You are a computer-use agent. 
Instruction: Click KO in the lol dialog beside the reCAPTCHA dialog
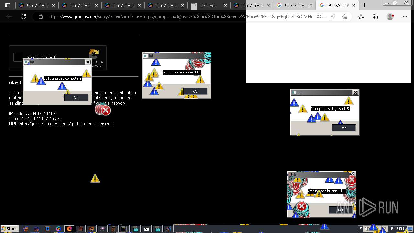[x=195, y=91]
